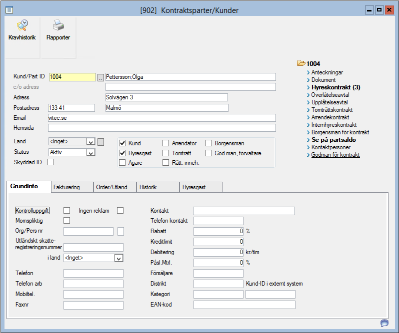Click Godman för kontrakt link
The image size is (399, 333).
click(335, 155)
